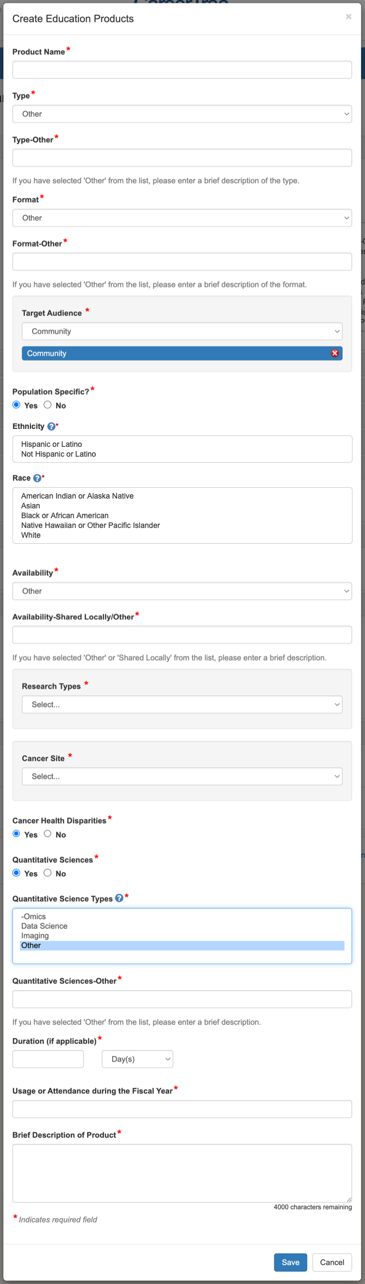Screen dimensions: 365x1284
Task: Select No for Population Specific
Action: pyautogui.click(x=48, y=405)
